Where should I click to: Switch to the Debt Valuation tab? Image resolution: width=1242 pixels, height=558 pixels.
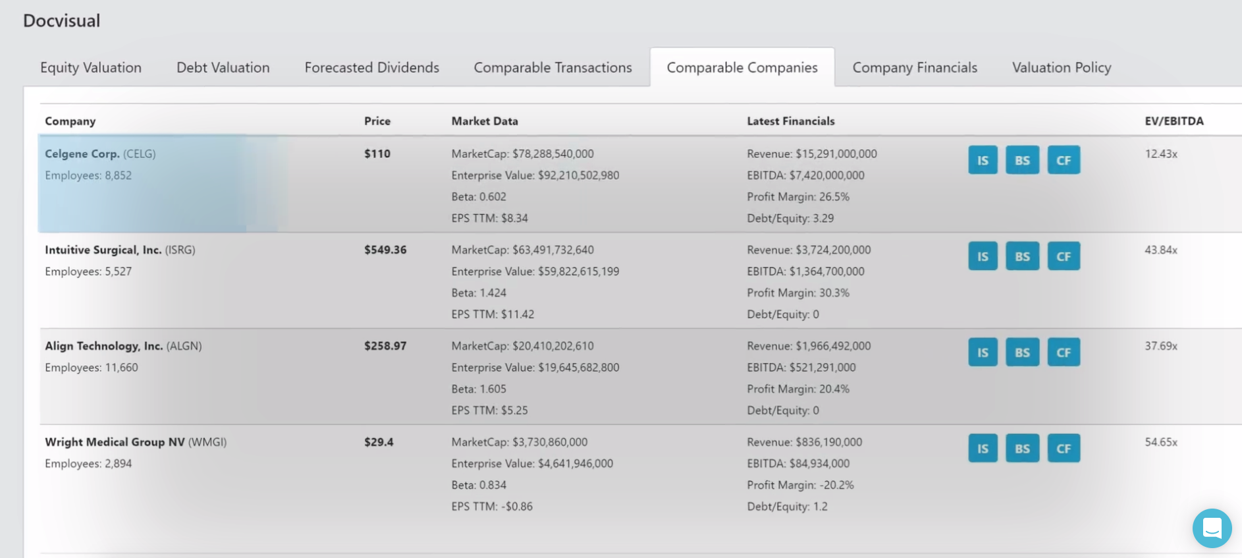click(x=223, y=68)
